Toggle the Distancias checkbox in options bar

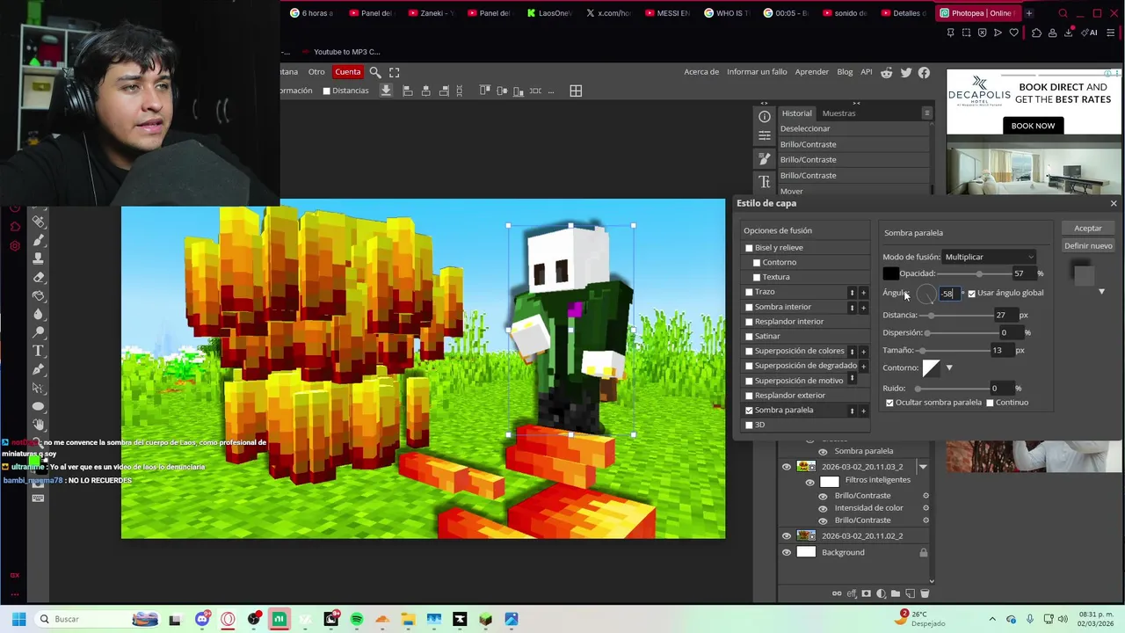point(326,91)
